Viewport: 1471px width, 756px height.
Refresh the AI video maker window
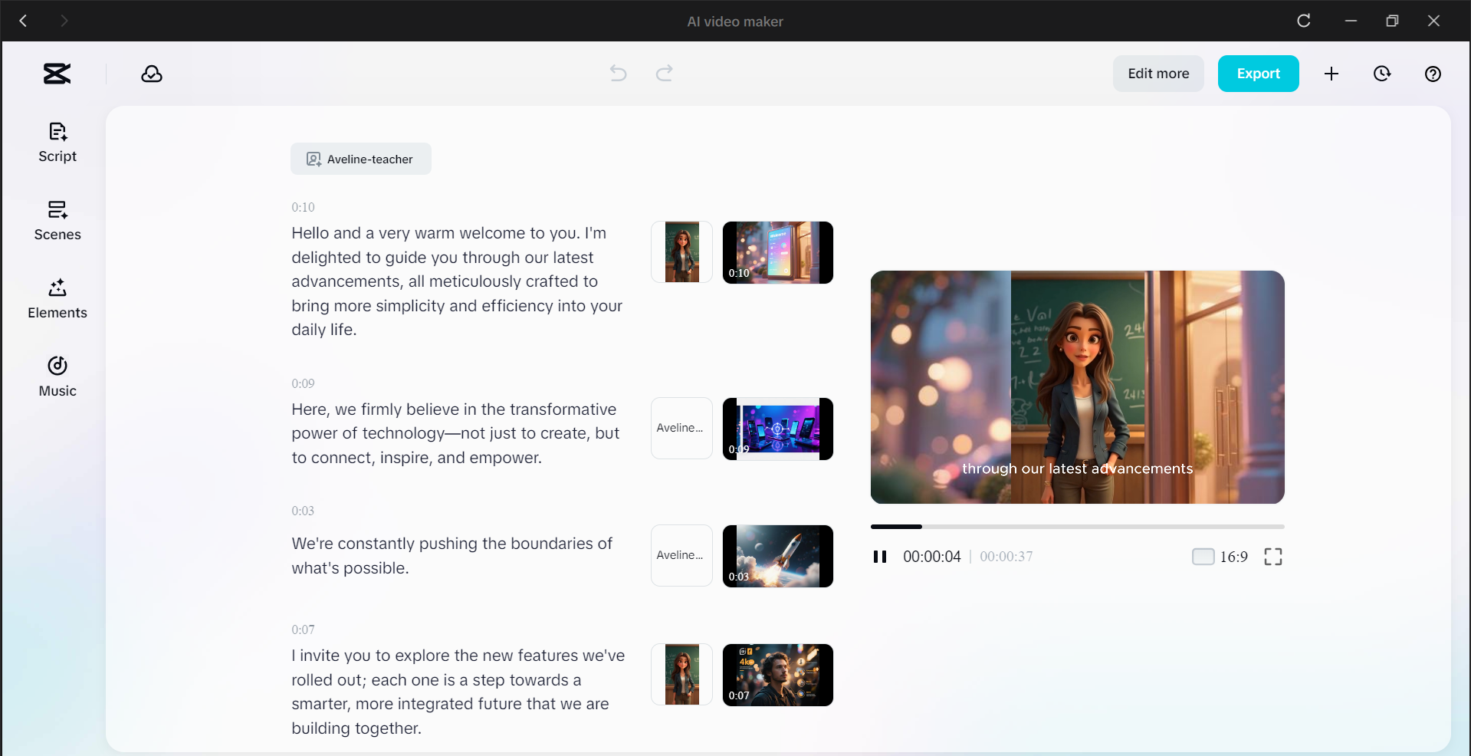(x=1303, y=21)
